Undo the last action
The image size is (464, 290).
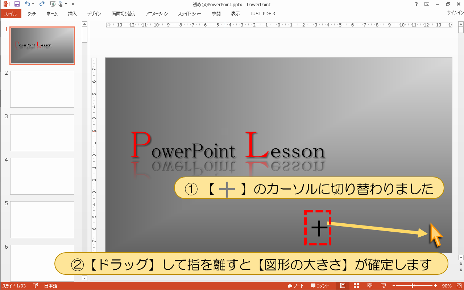[28, 4]
